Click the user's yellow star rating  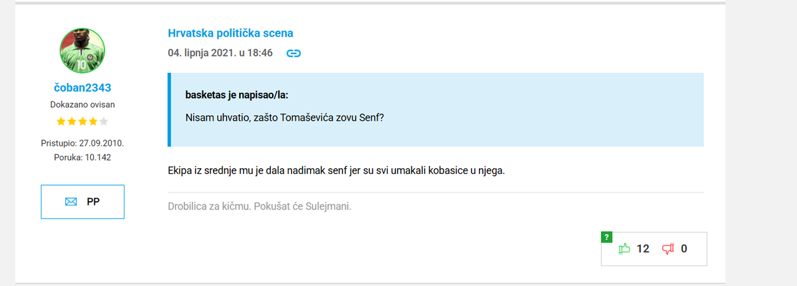pos(82,122)
